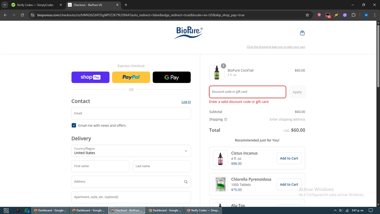The height and width of the screenshot is (214, 380).
Task: Open the shopping bag cart icon
Action: pos(302,33)
